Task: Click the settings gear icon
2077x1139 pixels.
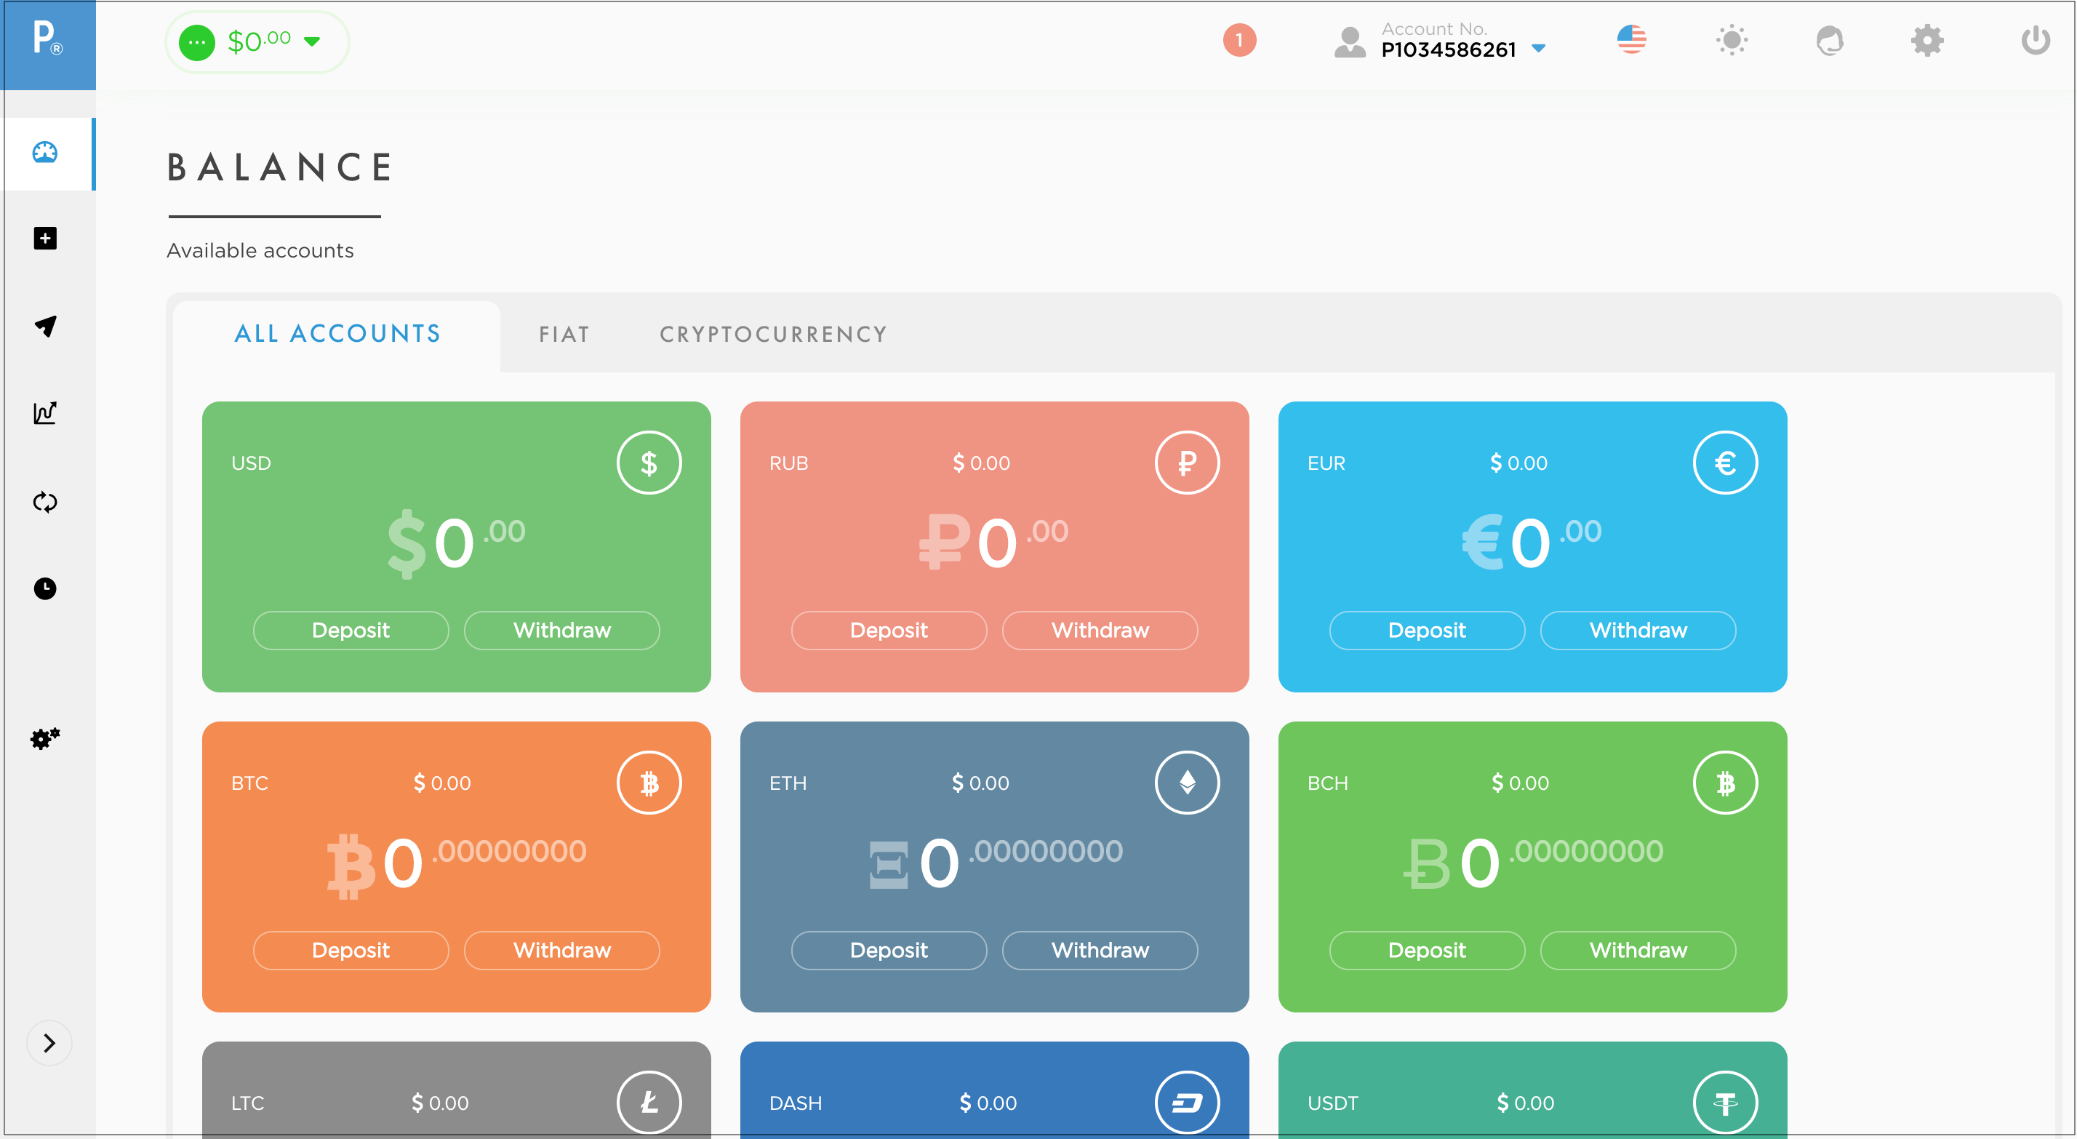Action: 1929,41
